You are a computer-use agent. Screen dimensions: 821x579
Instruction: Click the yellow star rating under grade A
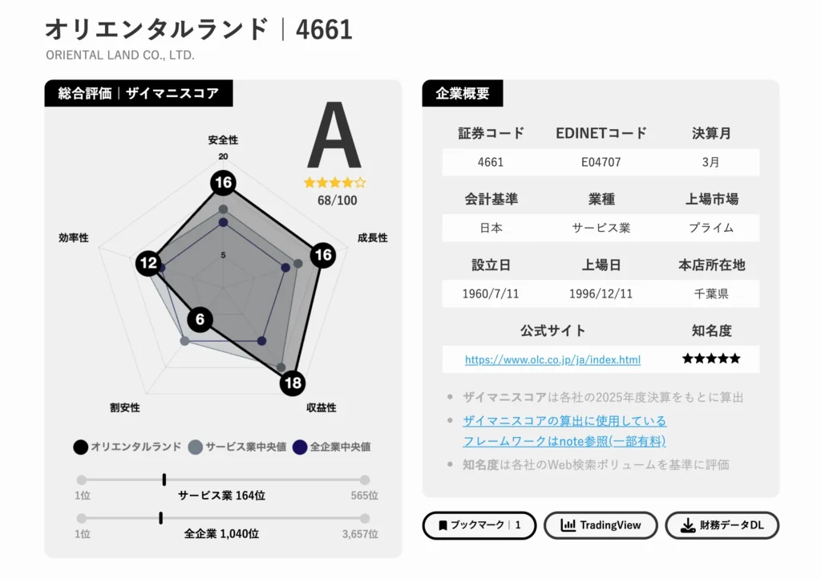click(334, 183)
